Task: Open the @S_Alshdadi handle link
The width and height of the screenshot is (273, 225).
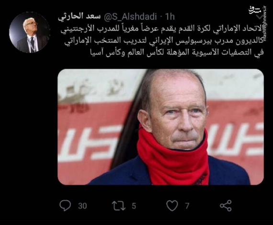Action: point(130,17)
